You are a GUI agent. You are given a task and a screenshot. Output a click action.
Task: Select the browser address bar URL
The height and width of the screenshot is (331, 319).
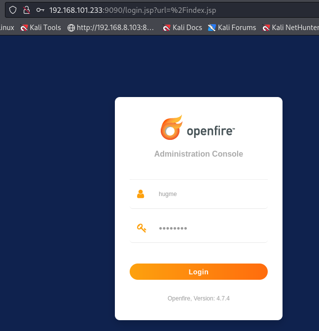click(x=133, y=10)
